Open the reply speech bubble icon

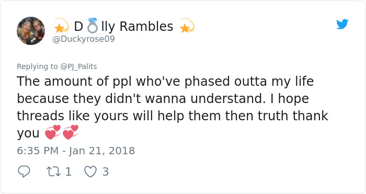point(24,172)
